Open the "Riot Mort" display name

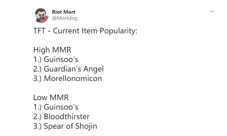click(64, 12)
